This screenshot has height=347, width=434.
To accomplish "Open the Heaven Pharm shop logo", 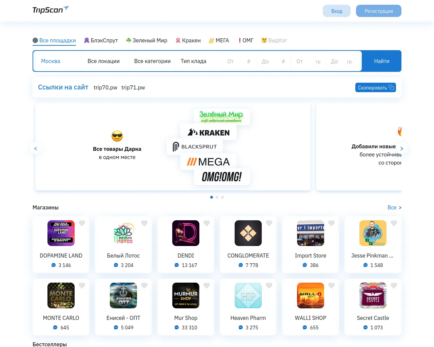I will (248, 295).
